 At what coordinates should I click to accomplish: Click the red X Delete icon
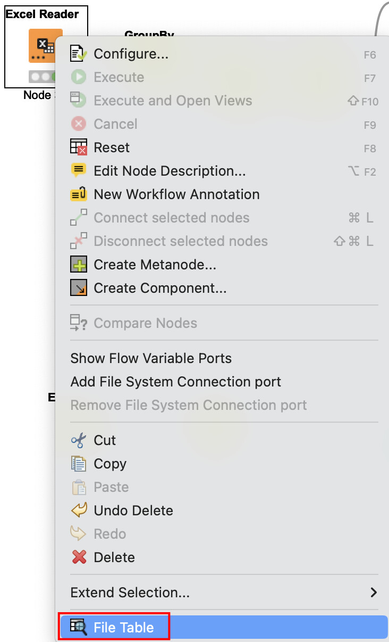[x=78, y=557]
